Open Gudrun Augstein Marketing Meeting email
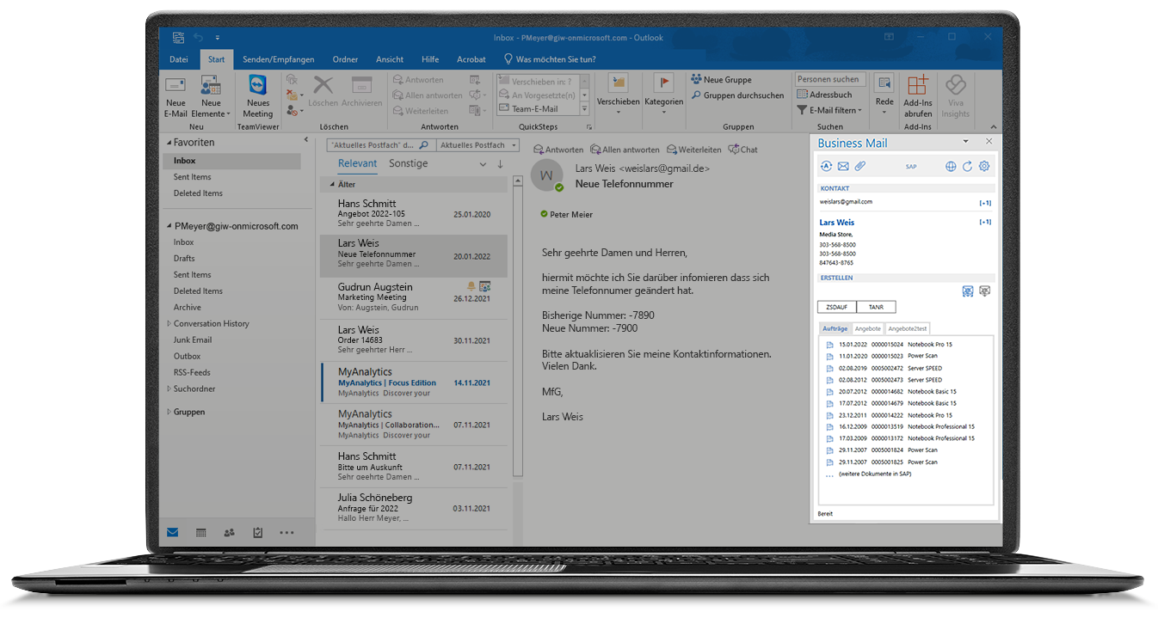 (413, 297)
